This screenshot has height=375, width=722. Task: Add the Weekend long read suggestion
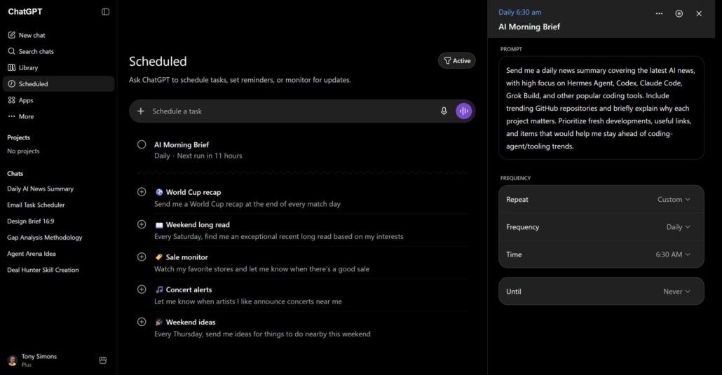(142, 224)
